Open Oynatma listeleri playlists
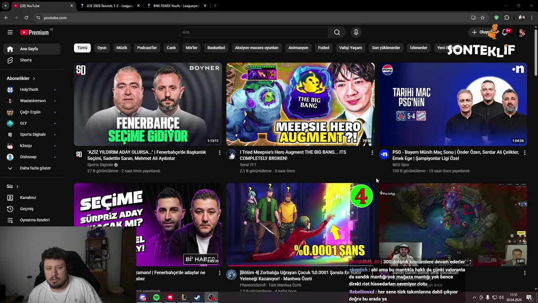 pos(32,220)
